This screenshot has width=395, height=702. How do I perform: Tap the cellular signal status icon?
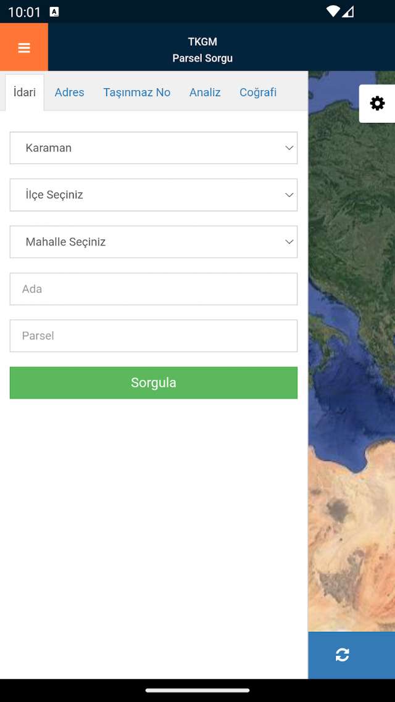tap(348, 12)
